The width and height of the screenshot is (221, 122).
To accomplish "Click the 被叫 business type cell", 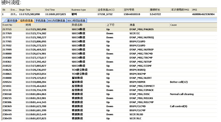I will point(74,14).
